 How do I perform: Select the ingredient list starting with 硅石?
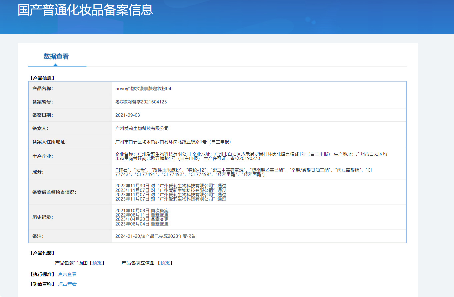click(x=244, y=172)
